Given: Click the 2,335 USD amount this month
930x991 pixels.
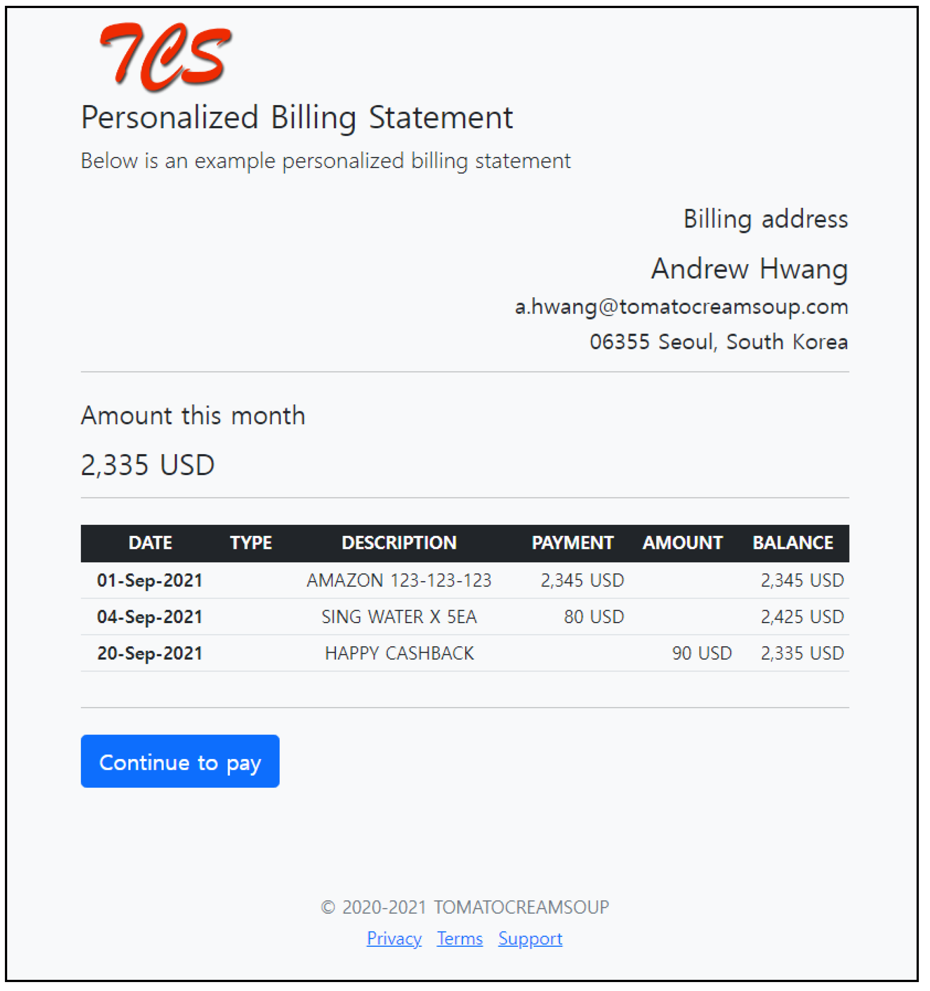Looking at the screenshot, I should 148,465.
